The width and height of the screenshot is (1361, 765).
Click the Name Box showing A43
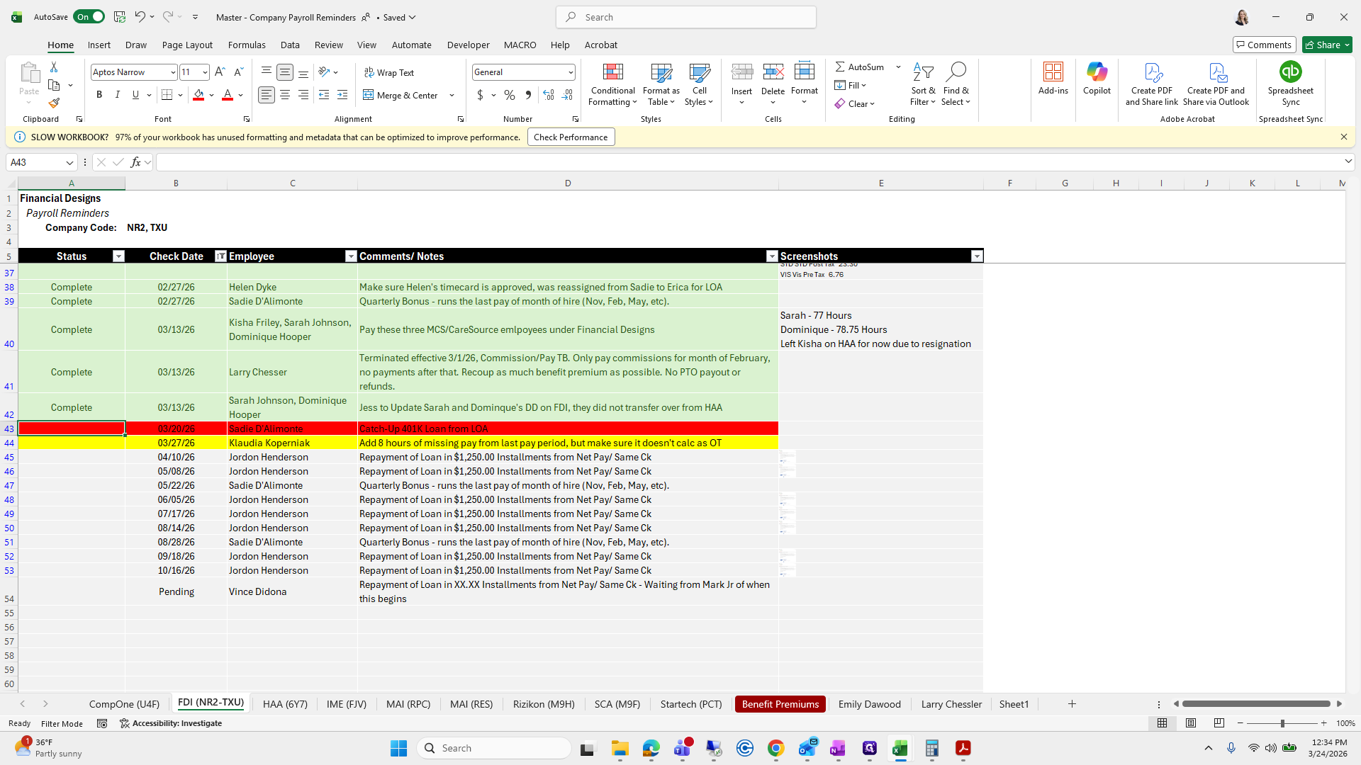(35, 162)
